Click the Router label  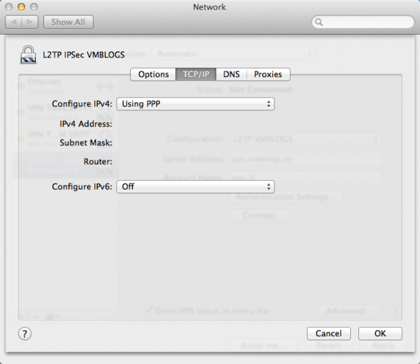(x=98, y=162)
